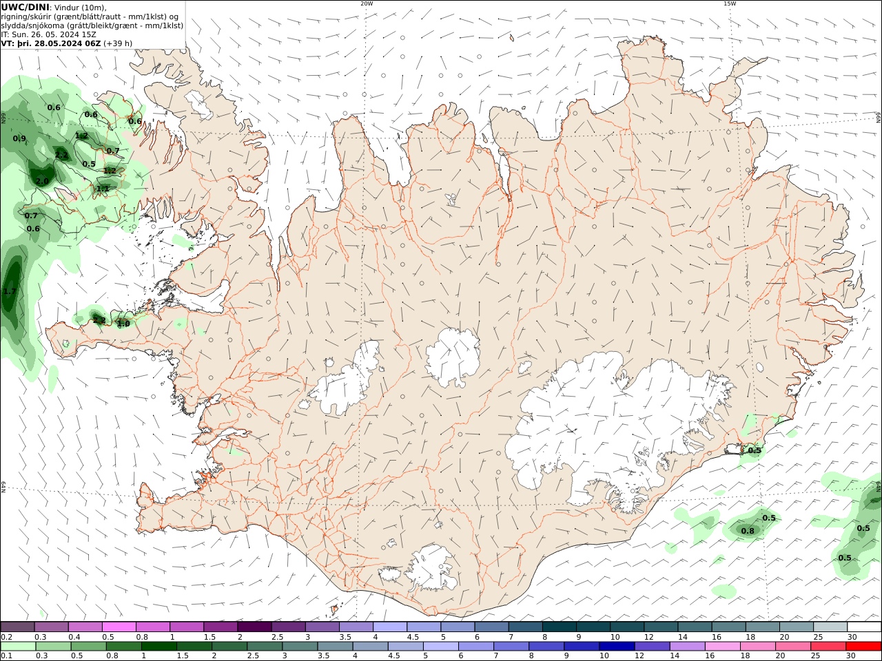Click the 0.2 label under the upper legend row

tap(7, 637)
